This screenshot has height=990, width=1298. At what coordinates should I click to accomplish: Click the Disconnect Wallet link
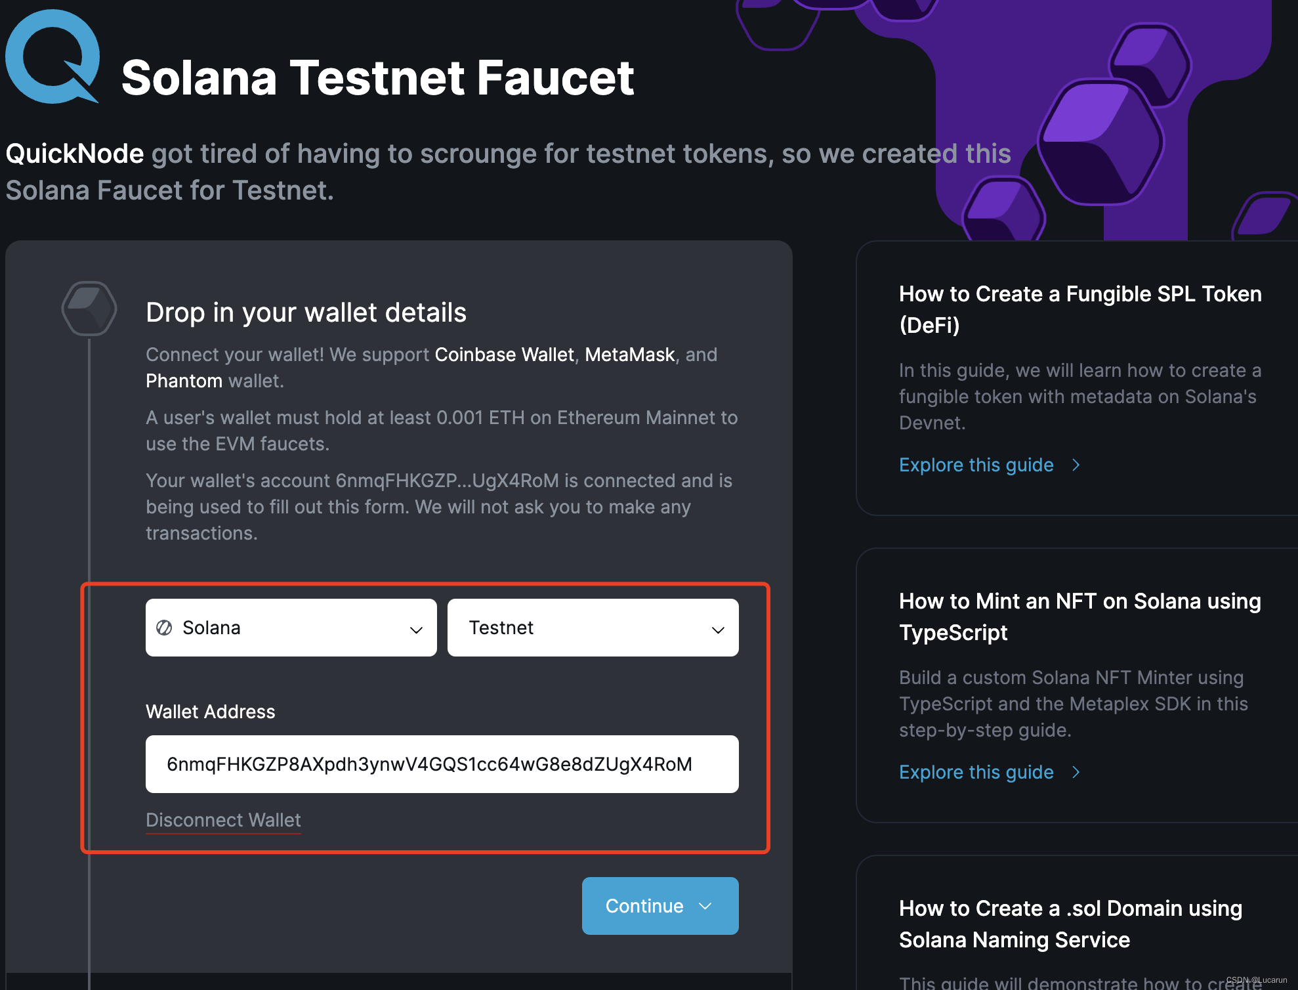[223, 820]
